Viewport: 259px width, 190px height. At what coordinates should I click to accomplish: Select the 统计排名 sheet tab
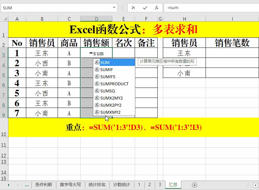(96, 184)
